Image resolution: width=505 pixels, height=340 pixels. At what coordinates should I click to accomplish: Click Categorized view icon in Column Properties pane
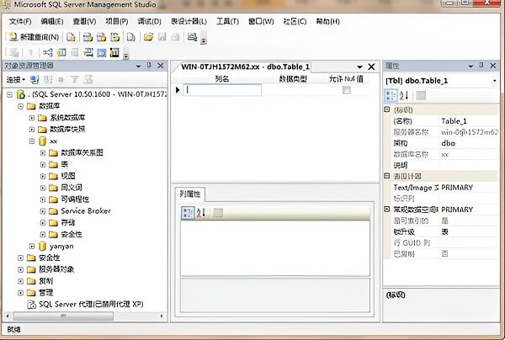click(188, 212)
